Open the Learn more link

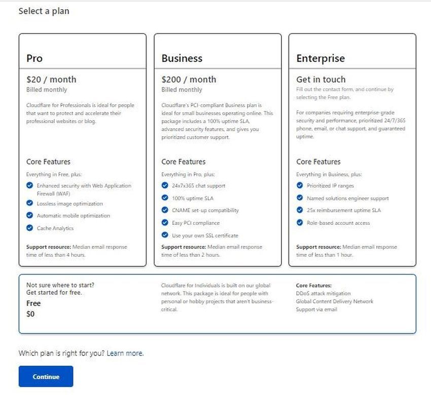coord(125,353)
